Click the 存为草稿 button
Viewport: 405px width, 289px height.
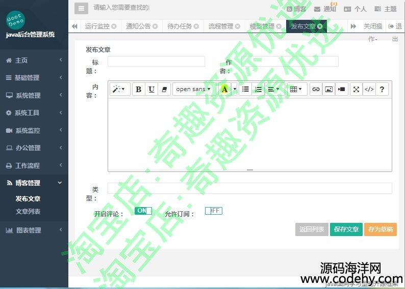pos(381,229)
